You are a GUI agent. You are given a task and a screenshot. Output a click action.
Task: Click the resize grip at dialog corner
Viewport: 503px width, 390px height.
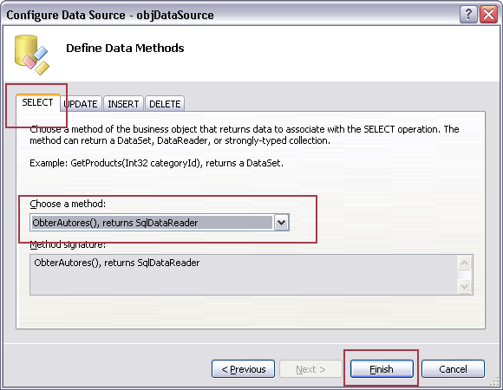coord(495,382)
